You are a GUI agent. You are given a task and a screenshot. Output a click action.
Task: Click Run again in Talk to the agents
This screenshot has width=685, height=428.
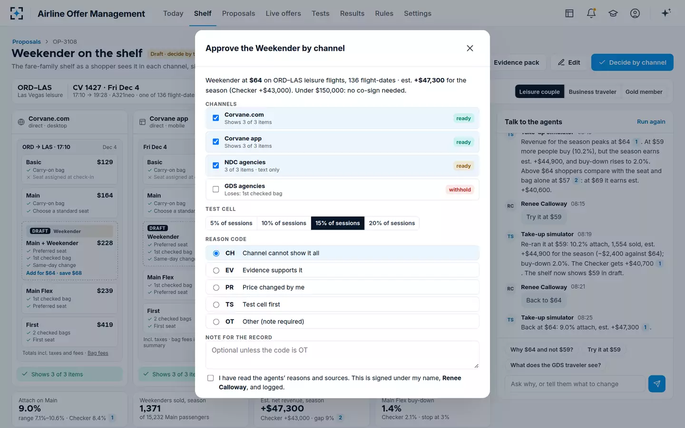(x=651, y=122)
